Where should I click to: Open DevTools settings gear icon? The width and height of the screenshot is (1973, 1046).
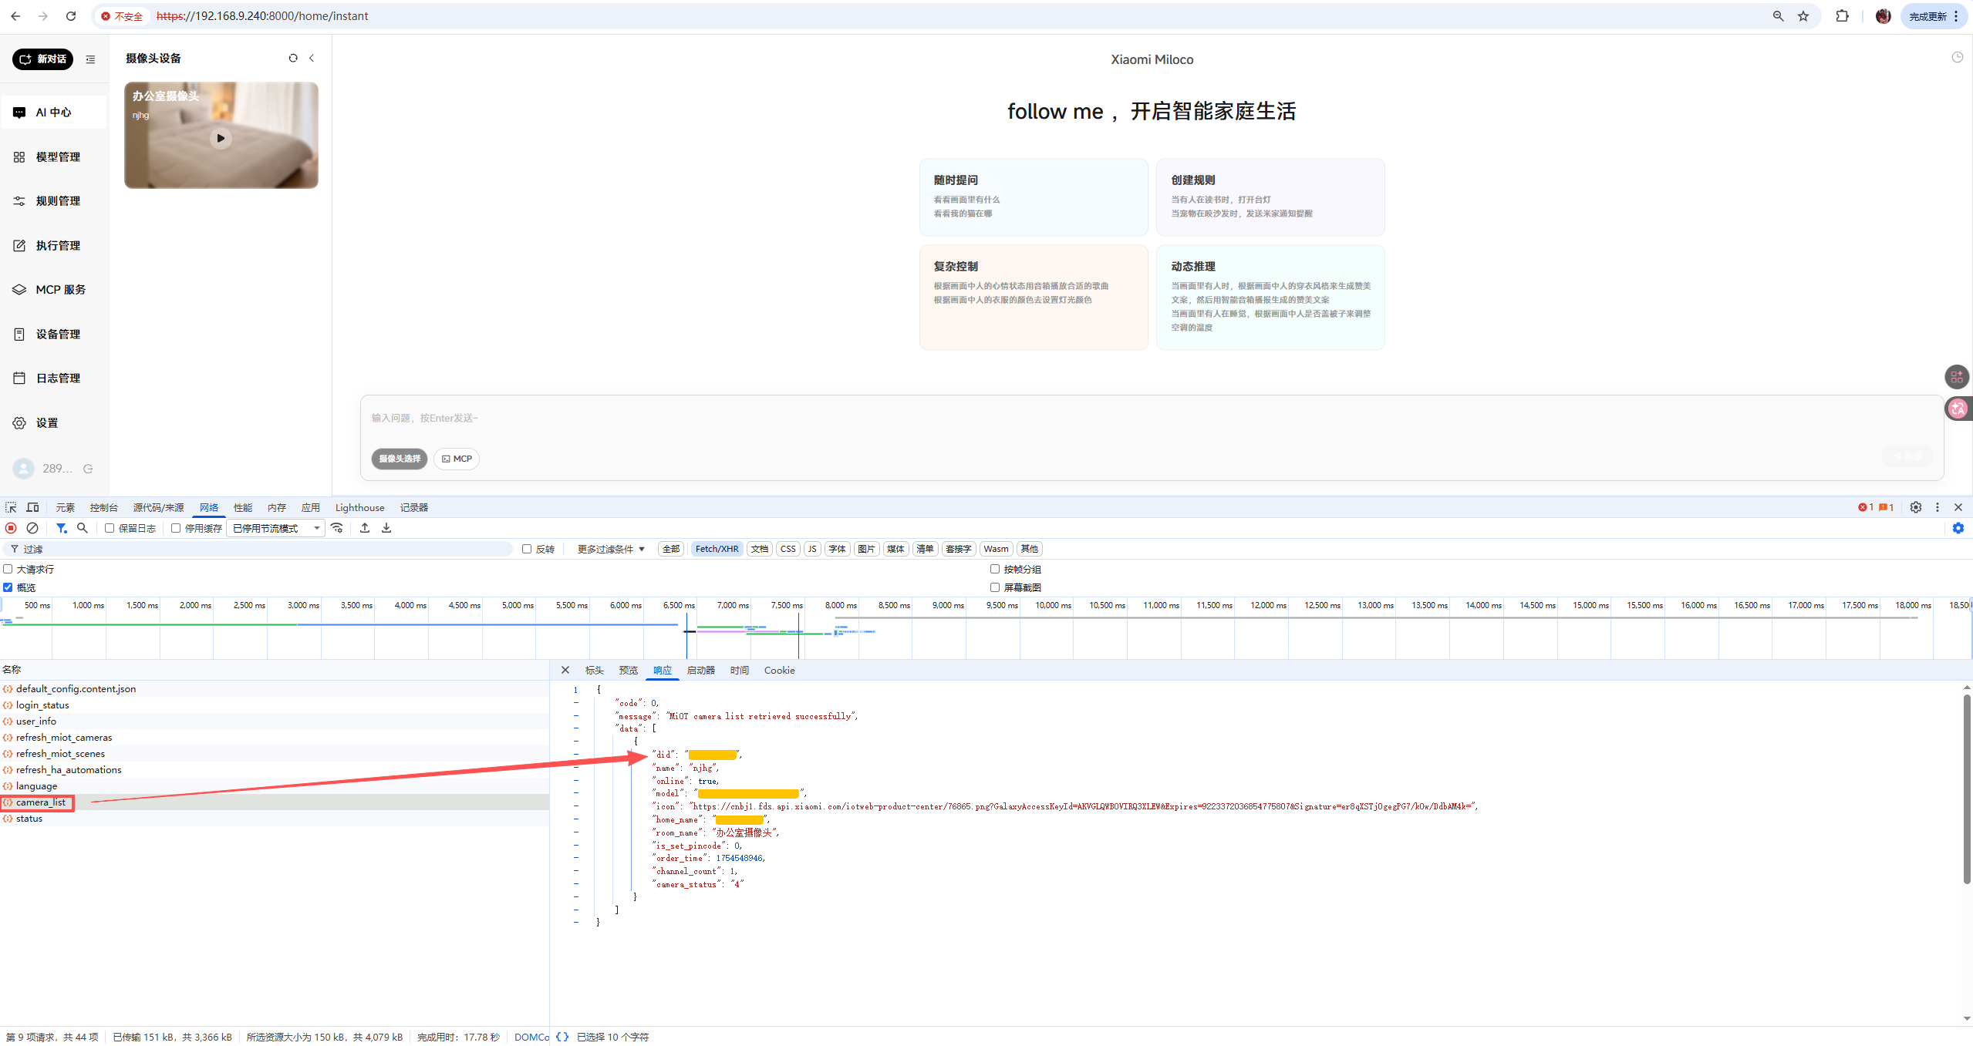coord(1915,507)
